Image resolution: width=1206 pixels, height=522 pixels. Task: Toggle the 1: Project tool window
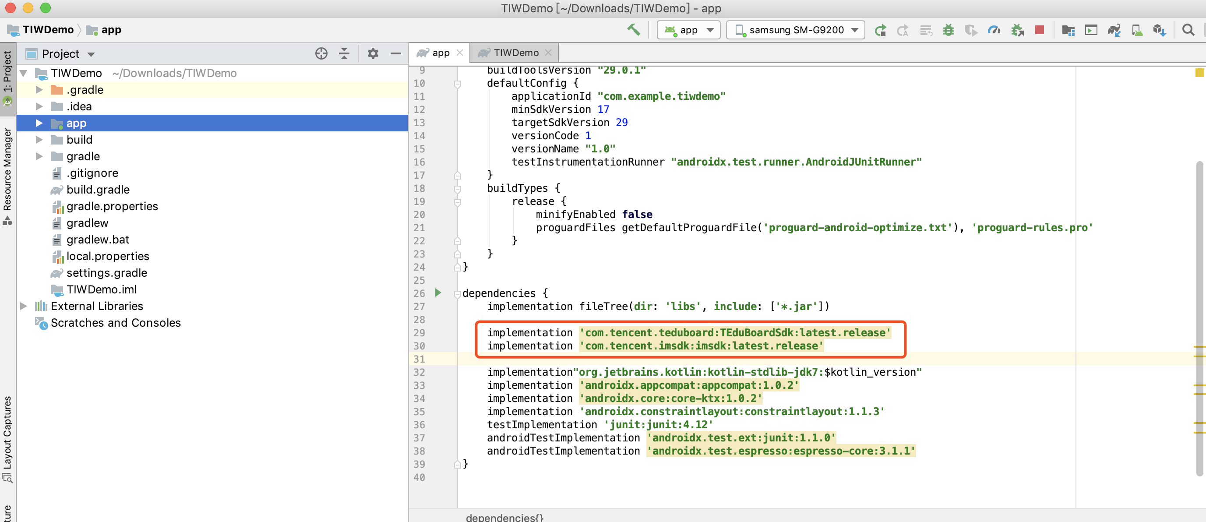point(7,79)
